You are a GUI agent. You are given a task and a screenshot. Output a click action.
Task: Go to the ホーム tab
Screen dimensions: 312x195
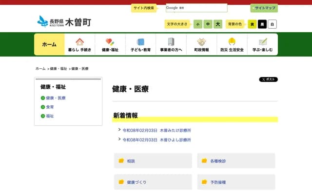(49, 44)
